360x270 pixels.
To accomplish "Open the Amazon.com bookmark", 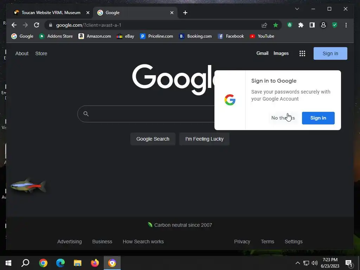I will coord(95,36).
